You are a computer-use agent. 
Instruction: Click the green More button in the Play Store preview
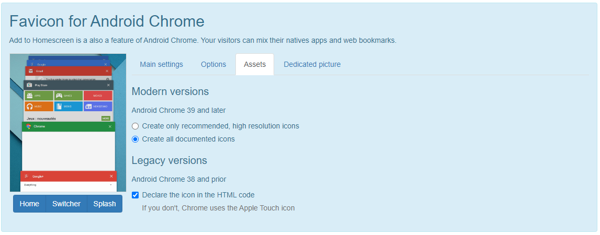(106, 119)
